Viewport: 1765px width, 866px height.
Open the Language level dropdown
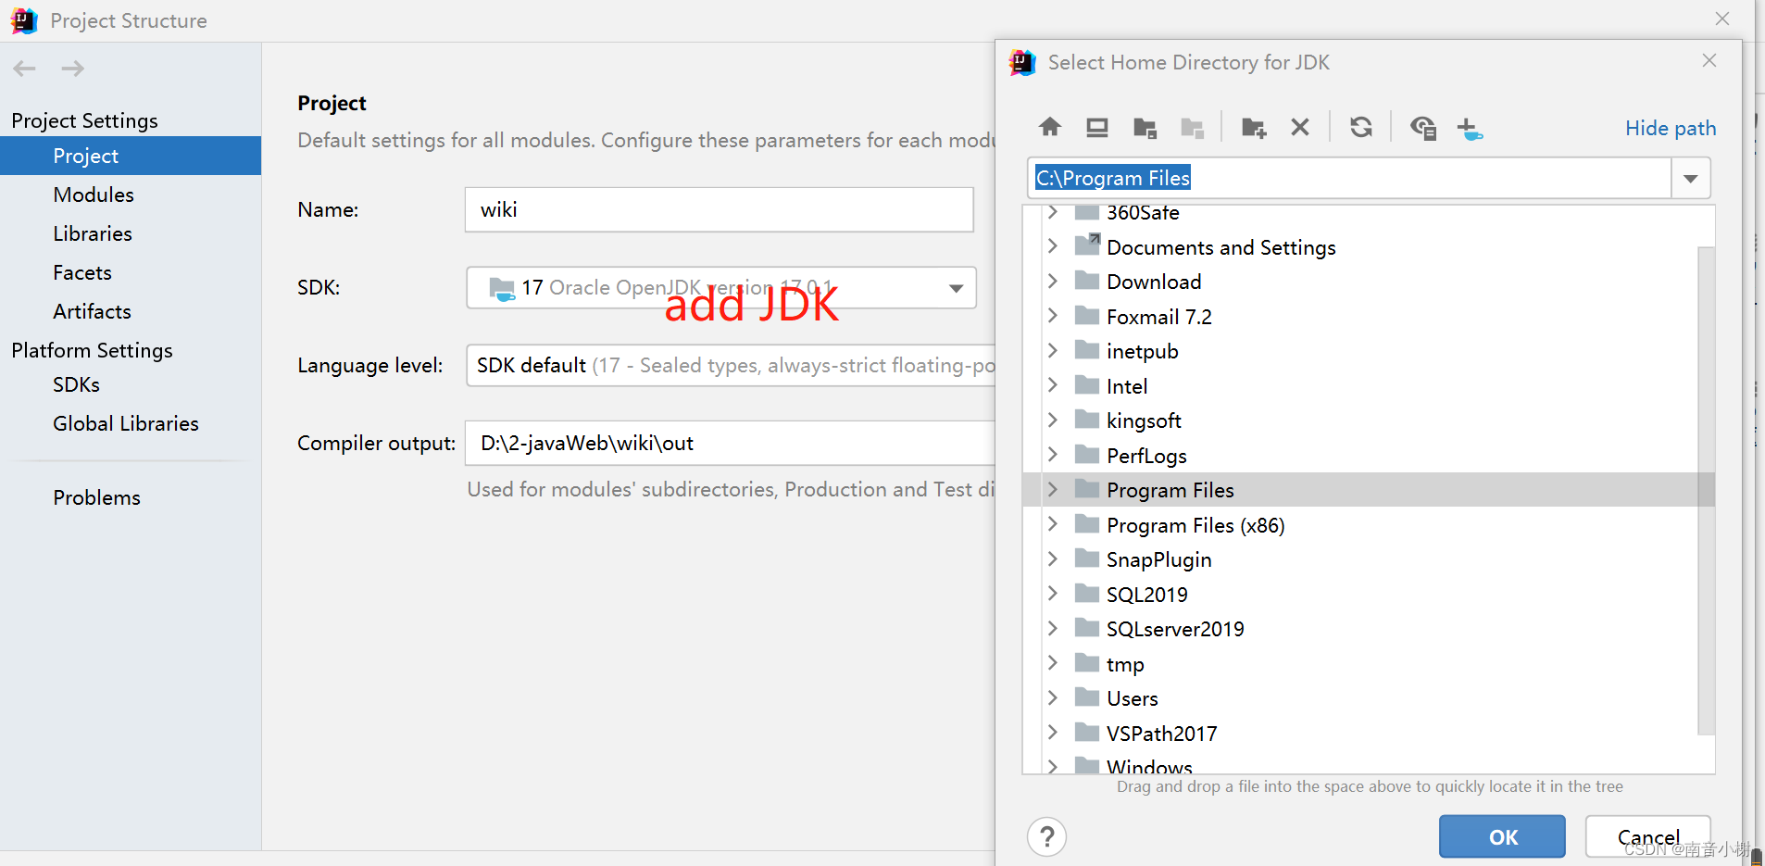click(x=731, y=365)
